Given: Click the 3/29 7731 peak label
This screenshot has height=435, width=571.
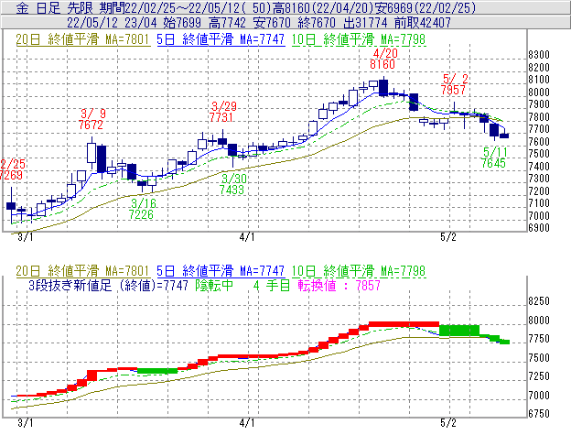Looking at the screenshot, I should click(x=222, y=112).
